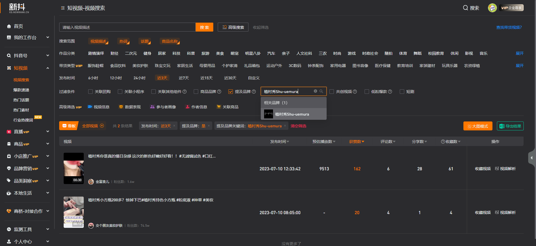Open the 查找带货视频? link
This screenshot has height=246, width=536.
(509, 27)
